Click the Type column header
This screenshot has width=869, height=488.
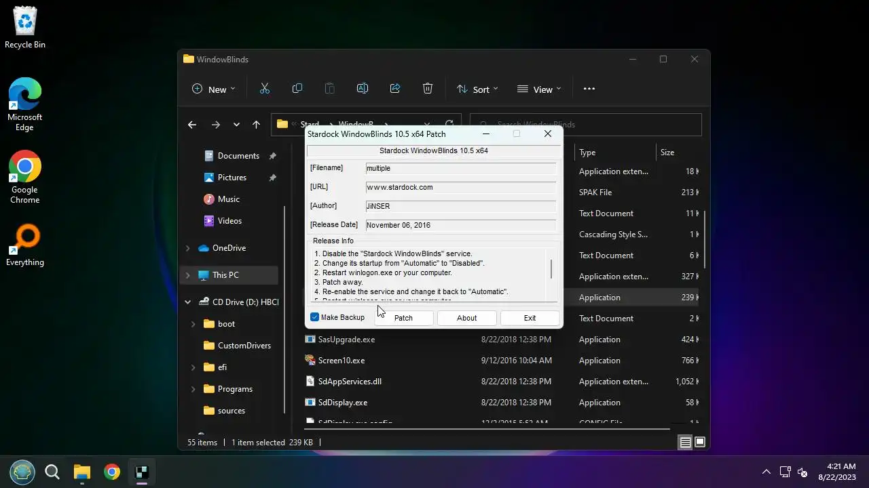(615, 152)
